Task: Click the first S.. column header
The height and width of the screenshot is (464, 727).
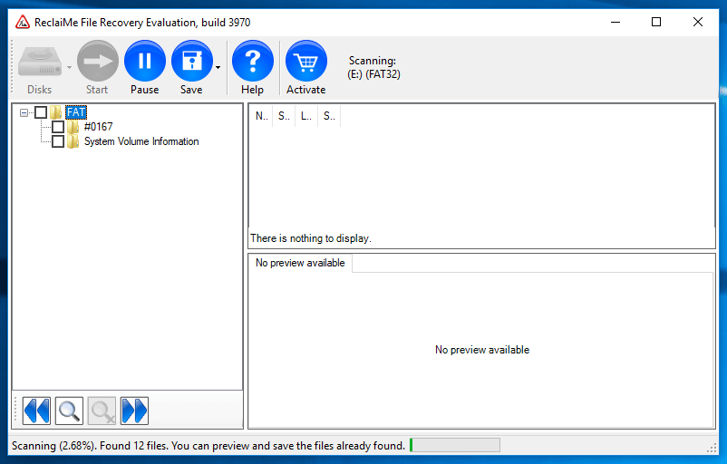Action: [284, 116]
